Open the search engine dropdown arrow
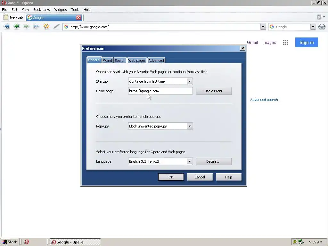The image size is (328, 246). 313,27
